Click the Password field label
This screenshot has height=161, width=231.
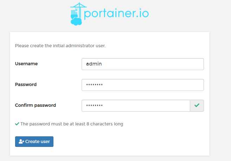(x=26, y=85)
